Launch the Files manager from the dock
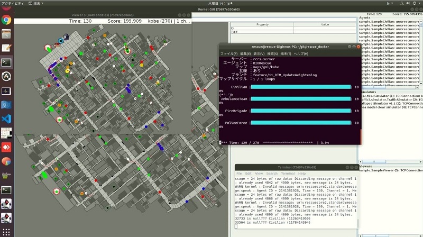The width and height of the screenshot is (423, 237). [7, 34]
